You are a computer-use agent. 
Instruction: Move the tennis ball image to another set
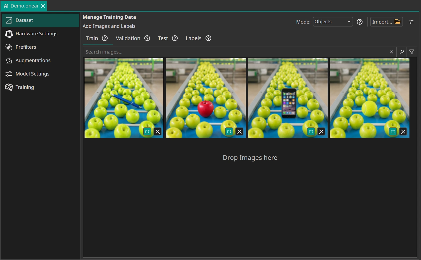(393, 131)
